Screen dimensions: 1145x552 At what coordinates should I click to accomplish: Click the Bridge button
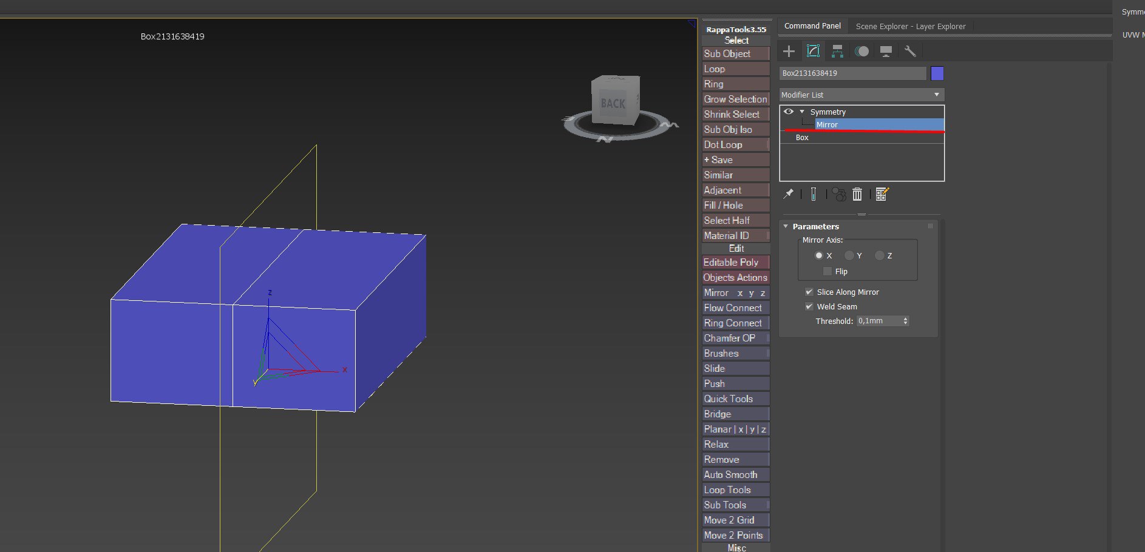pos(736,414)
